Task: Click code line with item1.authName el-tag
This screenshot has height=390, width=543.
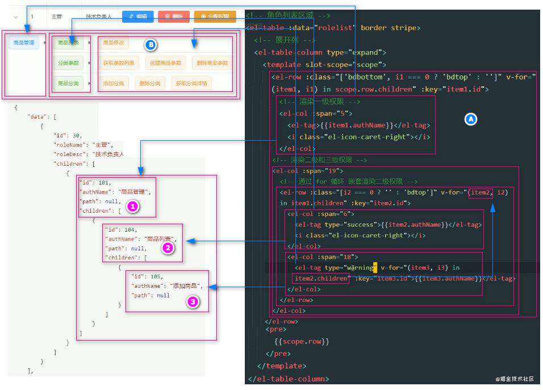Action: [x=359, y=125]
